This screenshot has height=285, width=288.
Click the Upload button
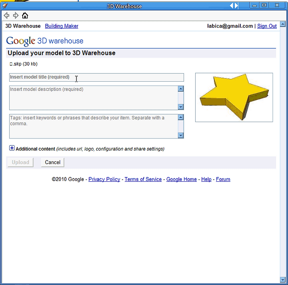point(20,162)
